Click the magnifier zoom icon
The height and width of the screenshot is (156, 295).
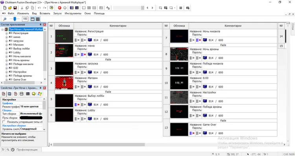coord(5,19)
